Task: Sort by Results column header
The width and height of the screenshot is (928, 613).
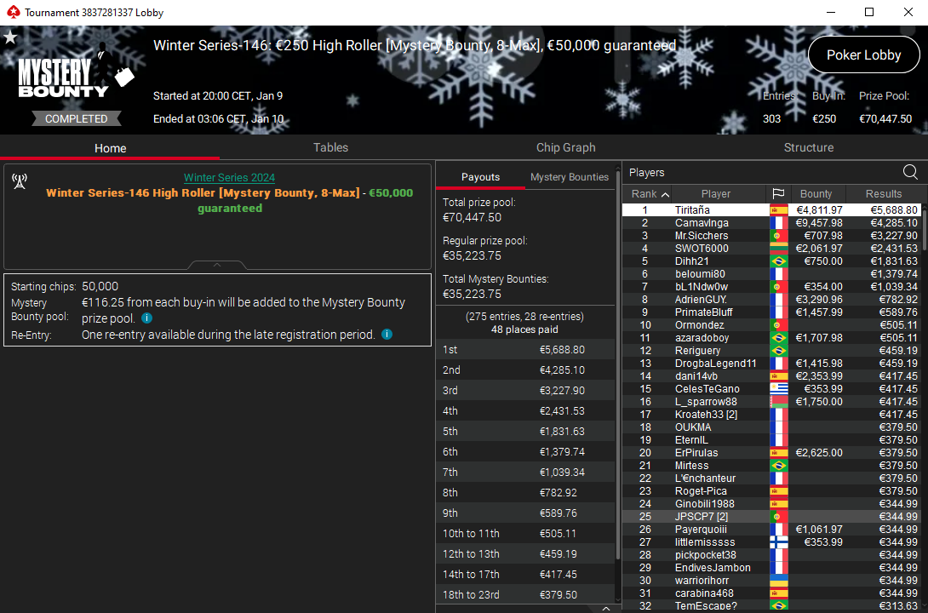Action: pyautogui.click(x=884, y=193)
